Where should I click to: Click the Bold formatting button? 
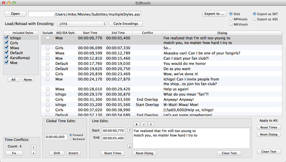click(136, 124)
